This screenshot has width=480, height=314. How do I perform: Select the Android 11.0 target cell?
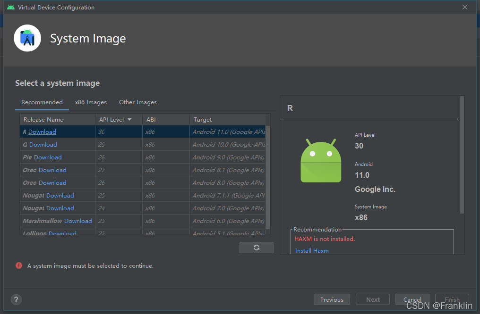(x=227, y=132)
